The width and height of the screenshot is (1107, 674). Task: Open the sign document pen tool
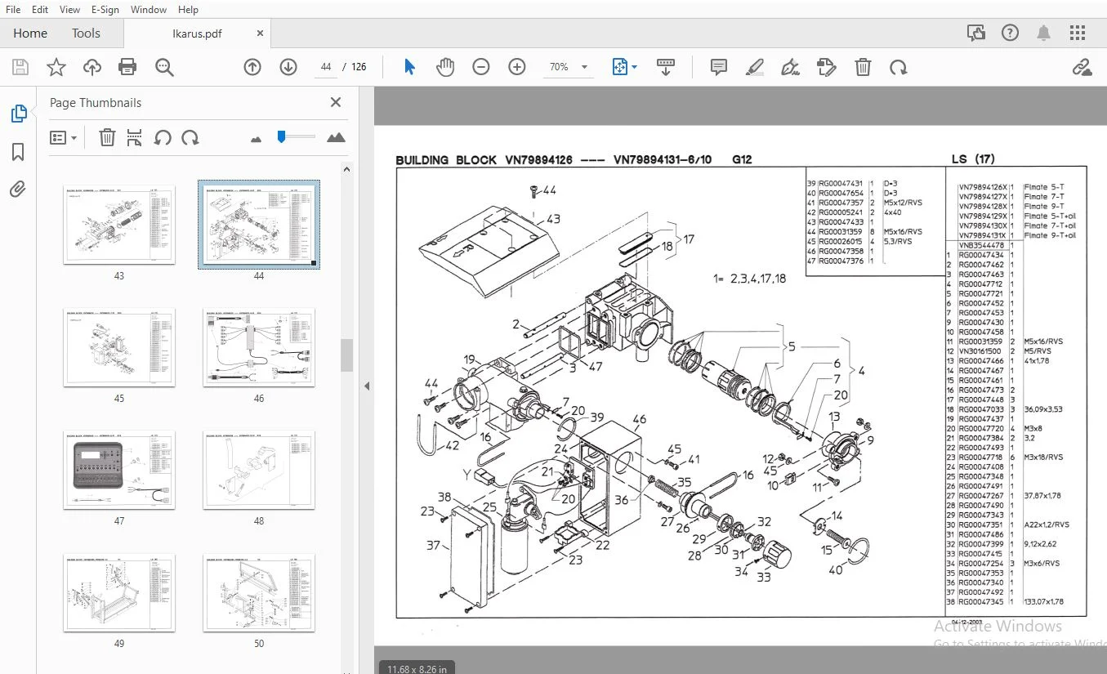point(790,67)
